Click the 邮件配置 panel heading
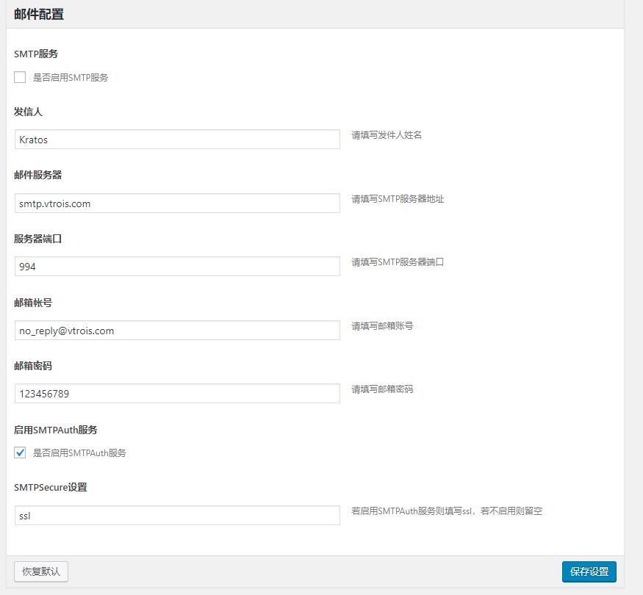The image size is (643, 595). click(x=39, y=14)
